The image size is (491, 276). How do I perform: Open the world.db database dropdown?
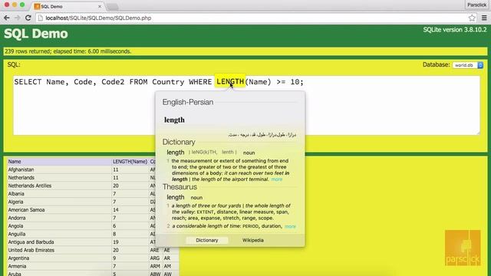468,65
